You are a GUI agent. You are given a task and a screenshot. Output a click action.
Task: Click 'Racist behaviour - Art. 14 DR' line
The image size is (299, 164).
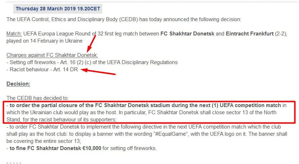tap(42, 69)
